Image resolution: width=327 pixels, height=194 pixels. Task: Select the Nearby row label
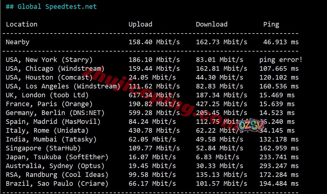pos(18,42)
